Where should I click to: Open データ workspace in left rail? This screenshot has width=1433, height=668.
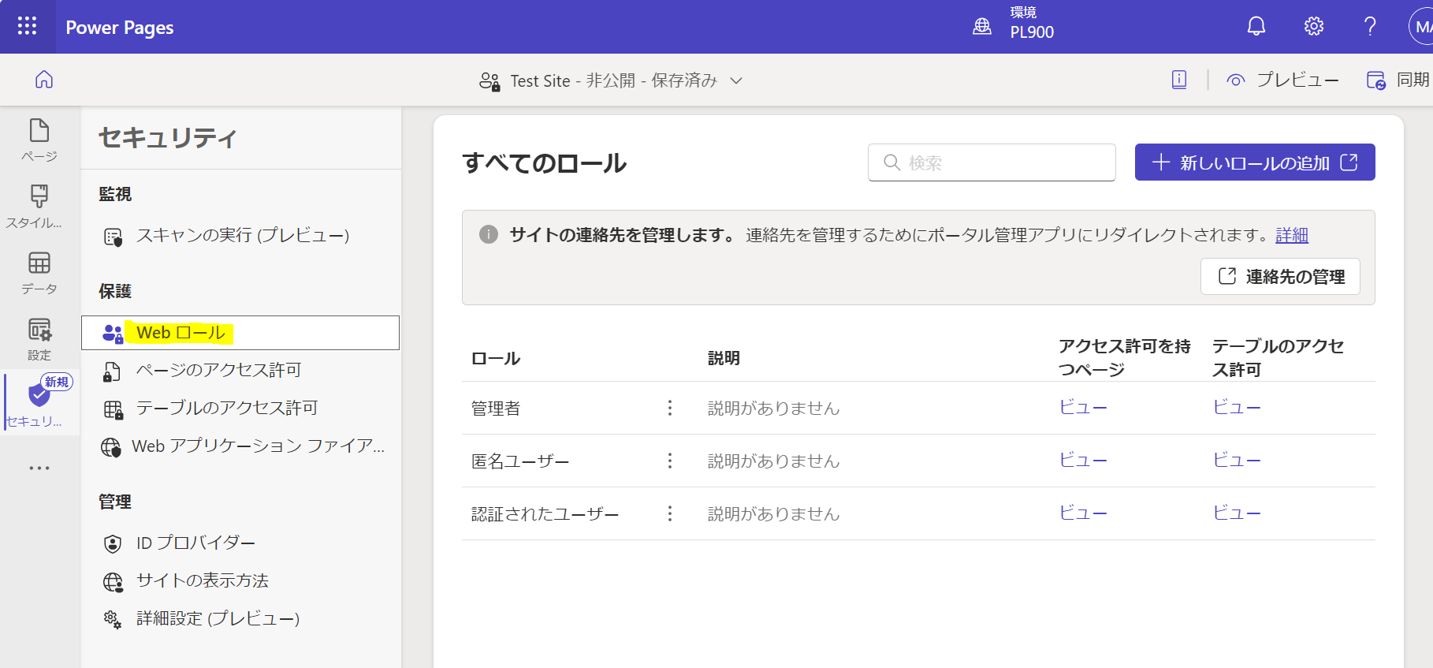[39, 273]
